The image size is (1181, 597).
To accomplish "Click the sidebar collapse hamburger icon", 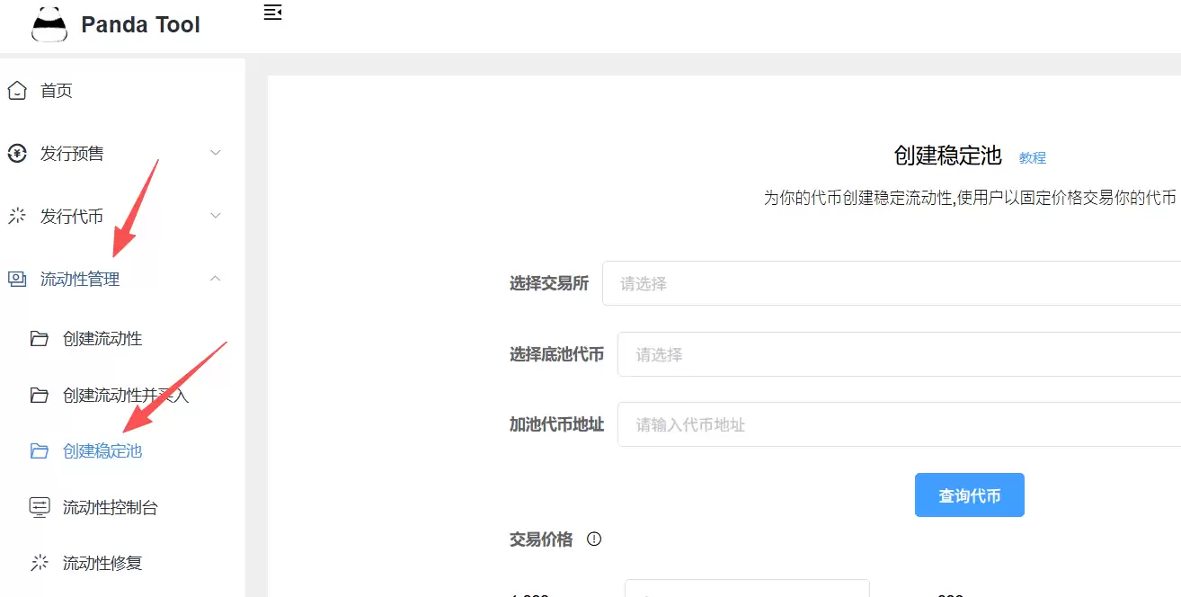I will pos(271,13).
